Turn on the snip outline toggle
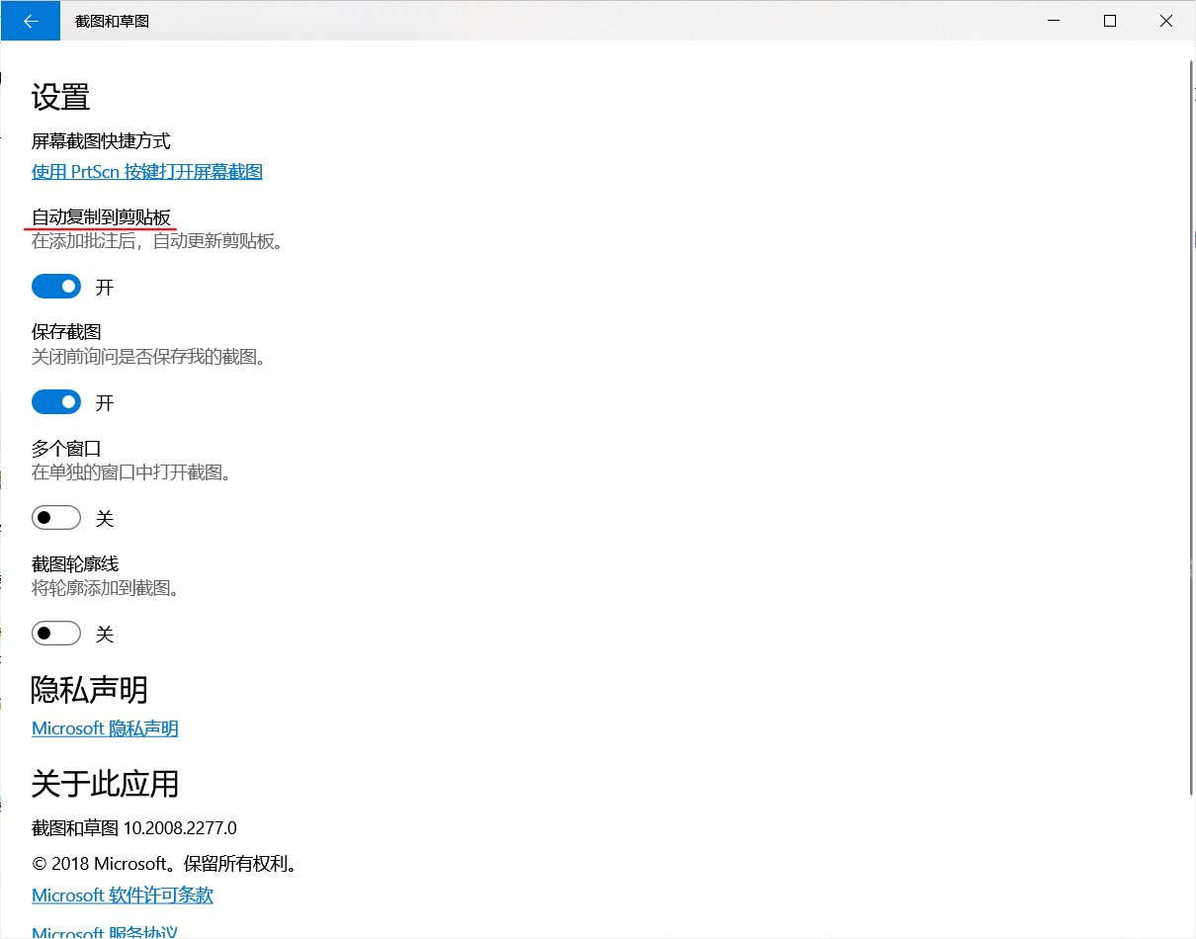Screen dimensions: 1196x939 tap(56, 634)
